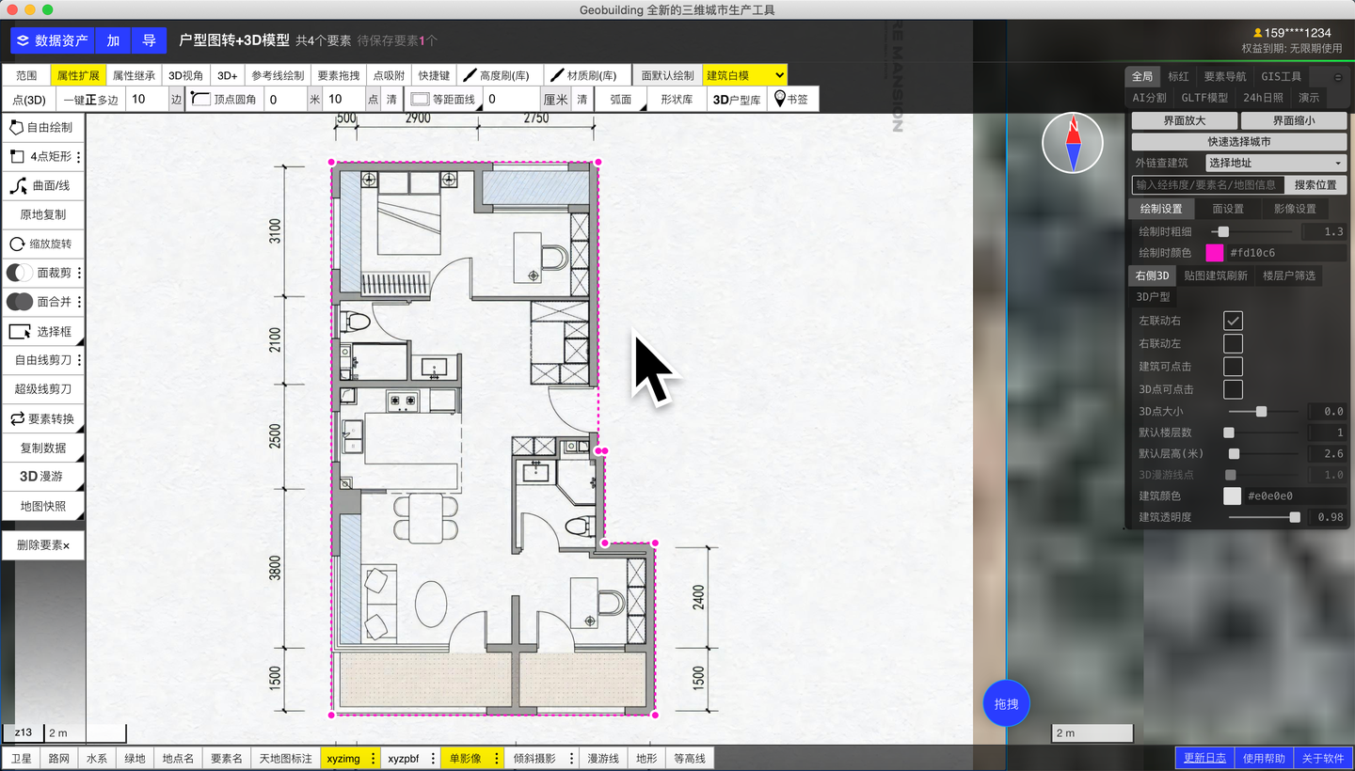The height and width of the screenshot is (771, 1355).
Task: Open the 建筑白模 dropdown
Action: coord(745,75)
